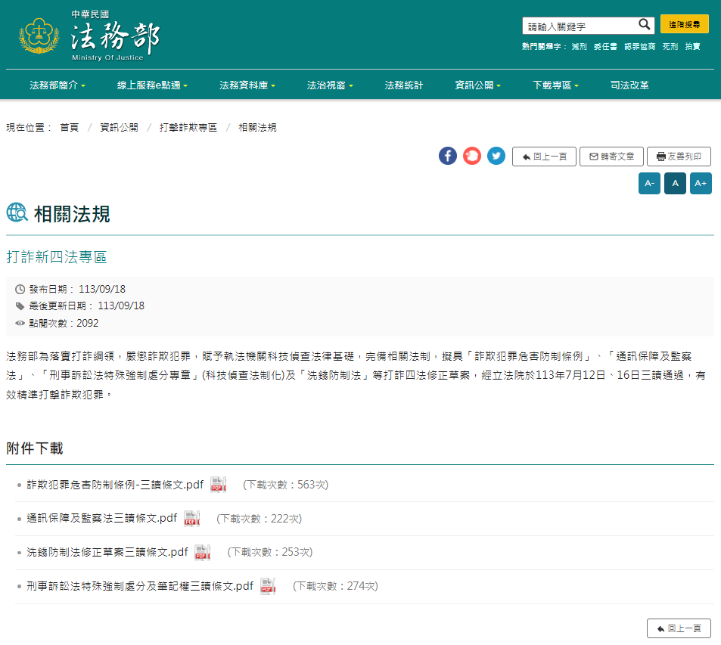The width and height of the screenshot is (721, 645).
Task: Set font size to medium A
Action: 675,184
